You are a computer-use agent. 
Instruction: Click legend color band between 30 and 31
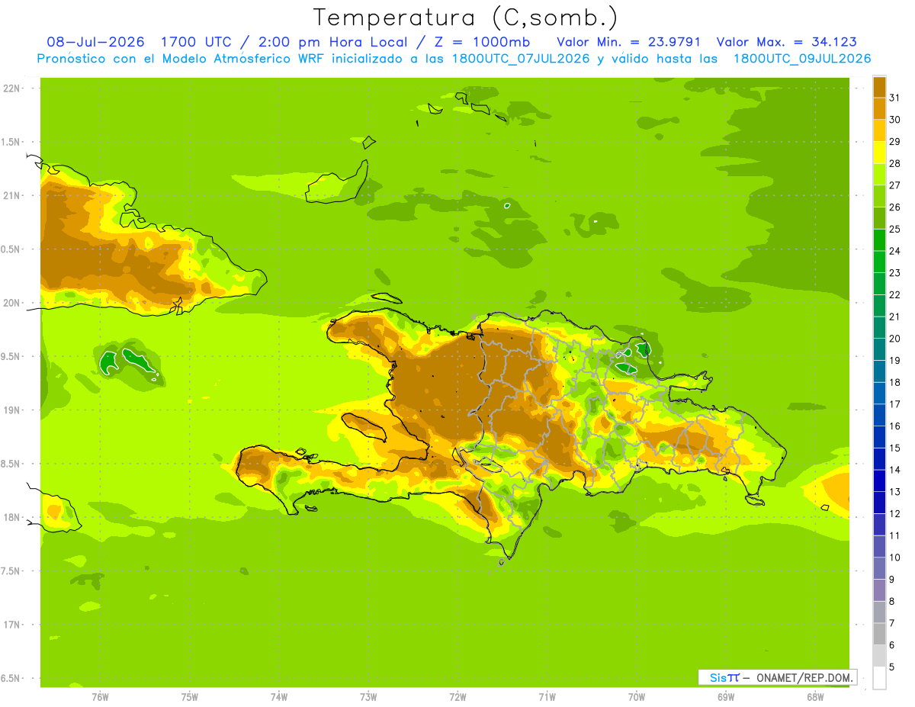(879, 108)
